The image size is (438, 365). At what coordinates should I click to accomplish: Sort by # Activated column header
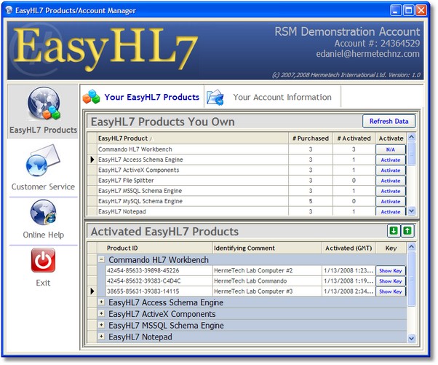354,138
